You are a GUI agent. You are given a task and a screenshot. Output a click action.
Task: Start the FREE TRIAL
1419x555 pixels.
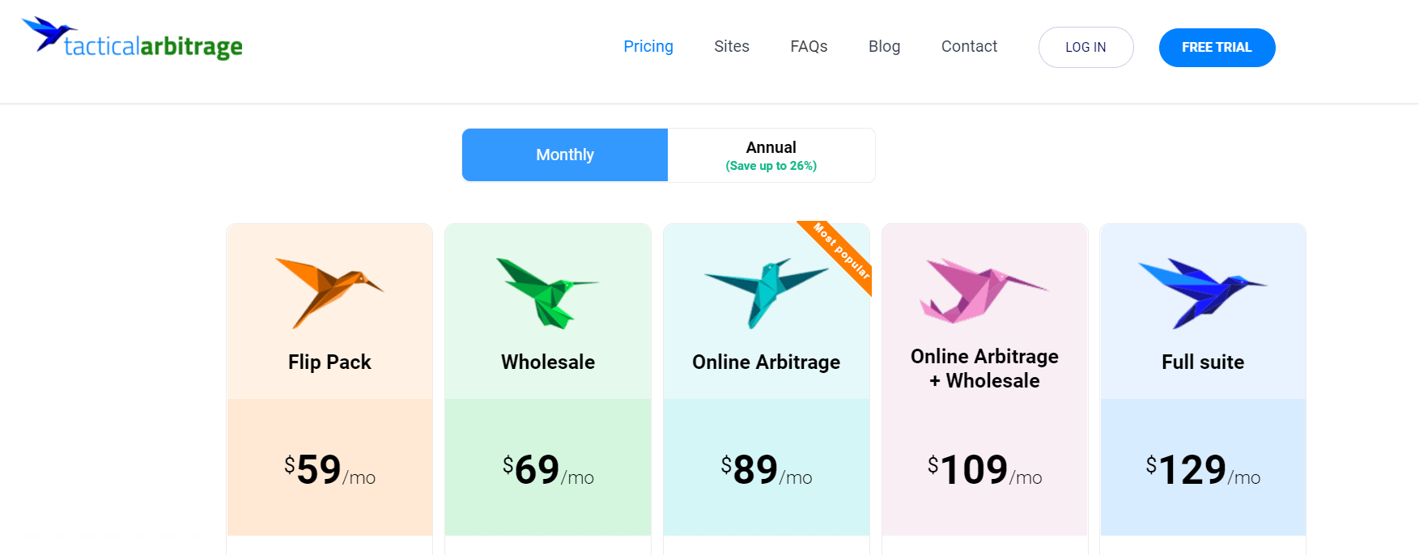tap(1217, 47)
